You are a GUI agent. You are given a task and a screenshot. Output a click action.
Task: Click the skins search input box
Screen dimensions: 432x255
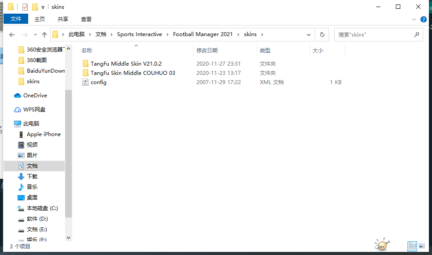pyautogui.click(x=374, y=34)
